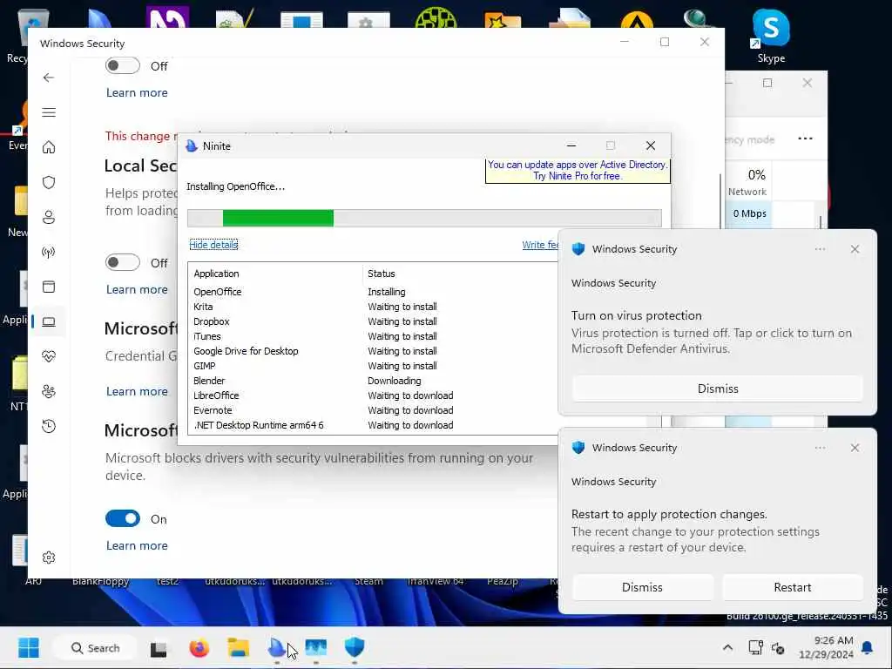The image size is (892, 669).
Task: Open File Explorer from taskbar
Action: coord(239,647)
